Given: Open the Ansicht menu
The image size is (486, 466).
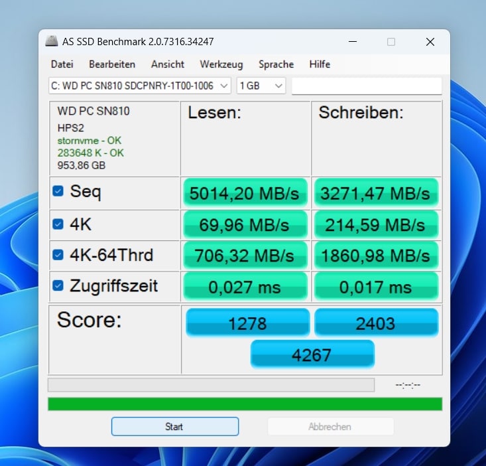Looking at the screenshot, I should tap(168, 64).
